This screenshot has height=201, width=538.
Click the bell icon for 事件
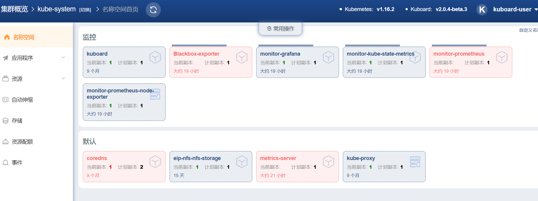point(5,162)
